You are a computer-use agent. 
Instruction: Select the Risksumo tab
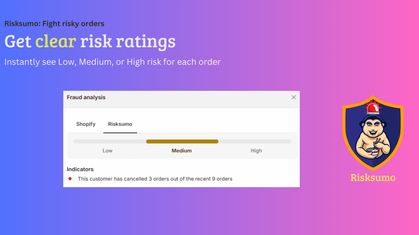pyautogui.click(x=120, y=124)
